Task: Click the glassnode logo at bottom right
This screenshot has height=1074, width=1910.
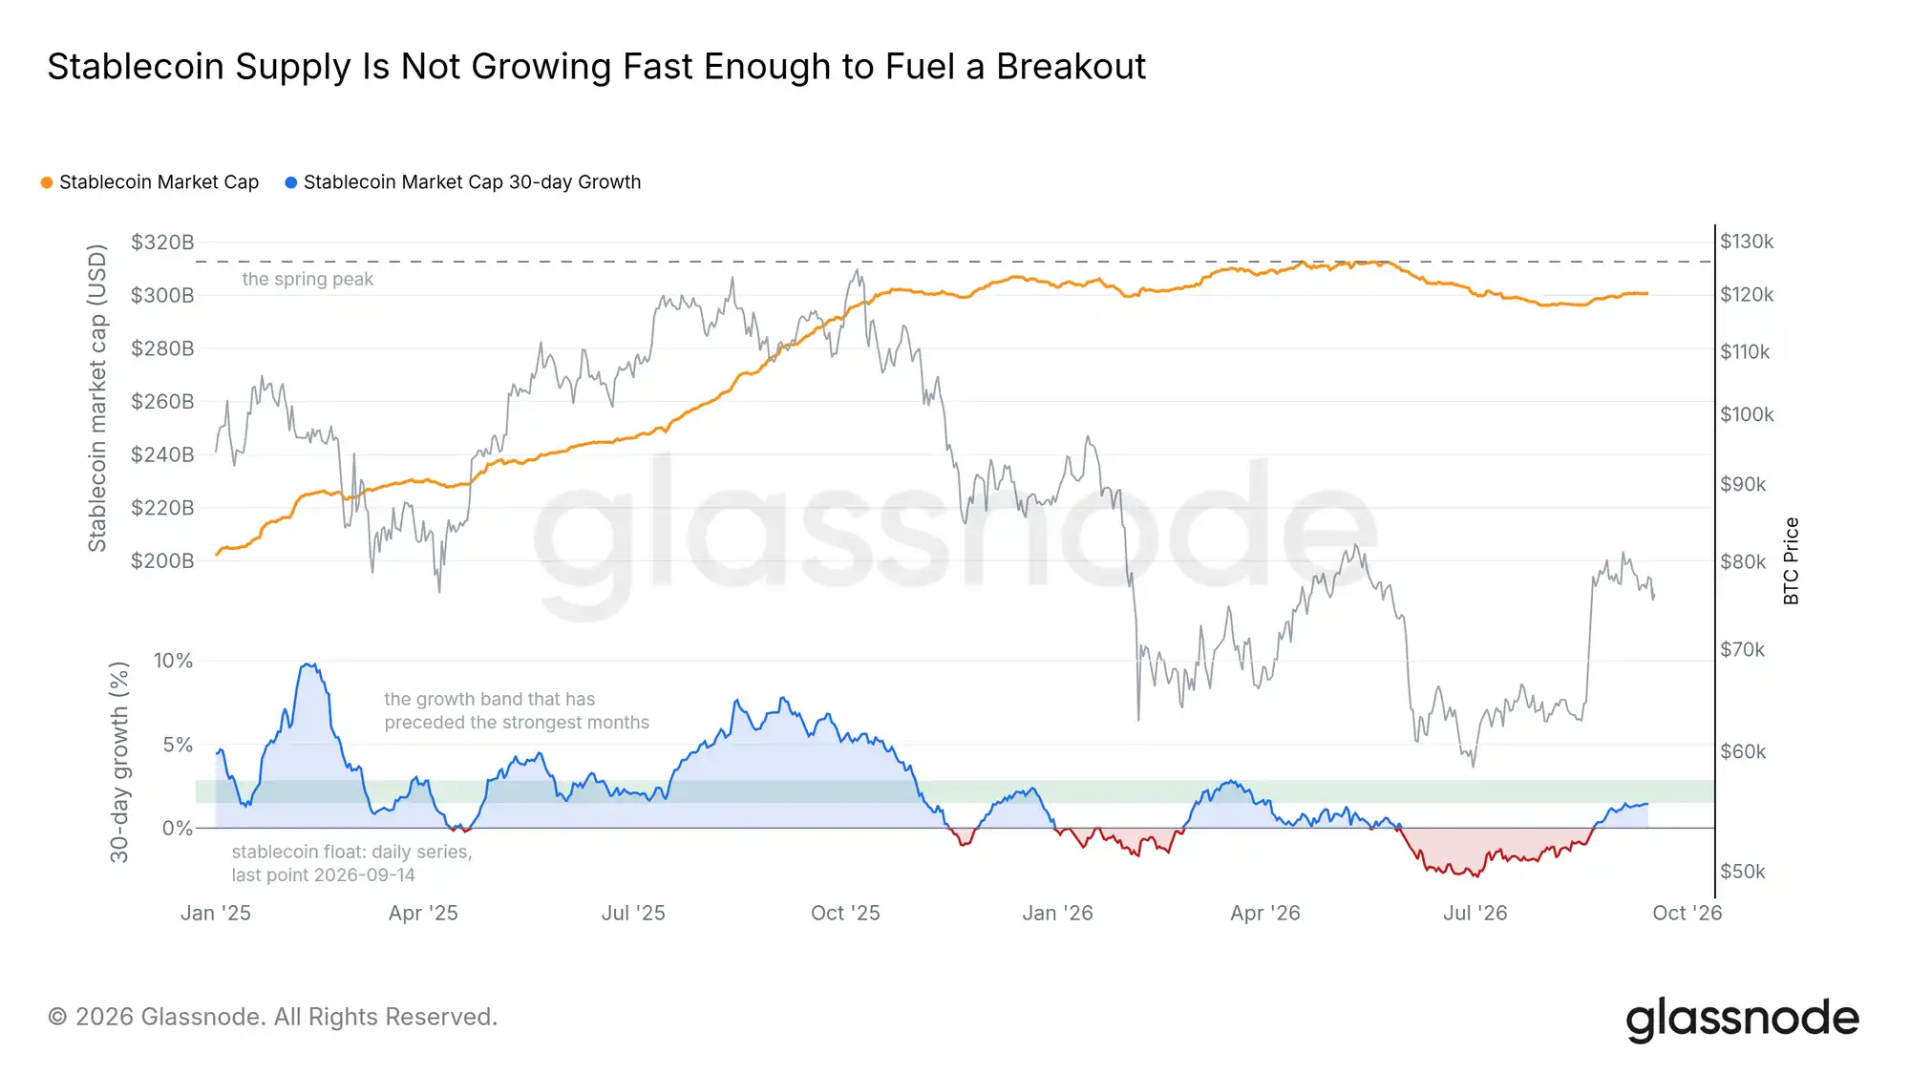Action: 1742,1019
